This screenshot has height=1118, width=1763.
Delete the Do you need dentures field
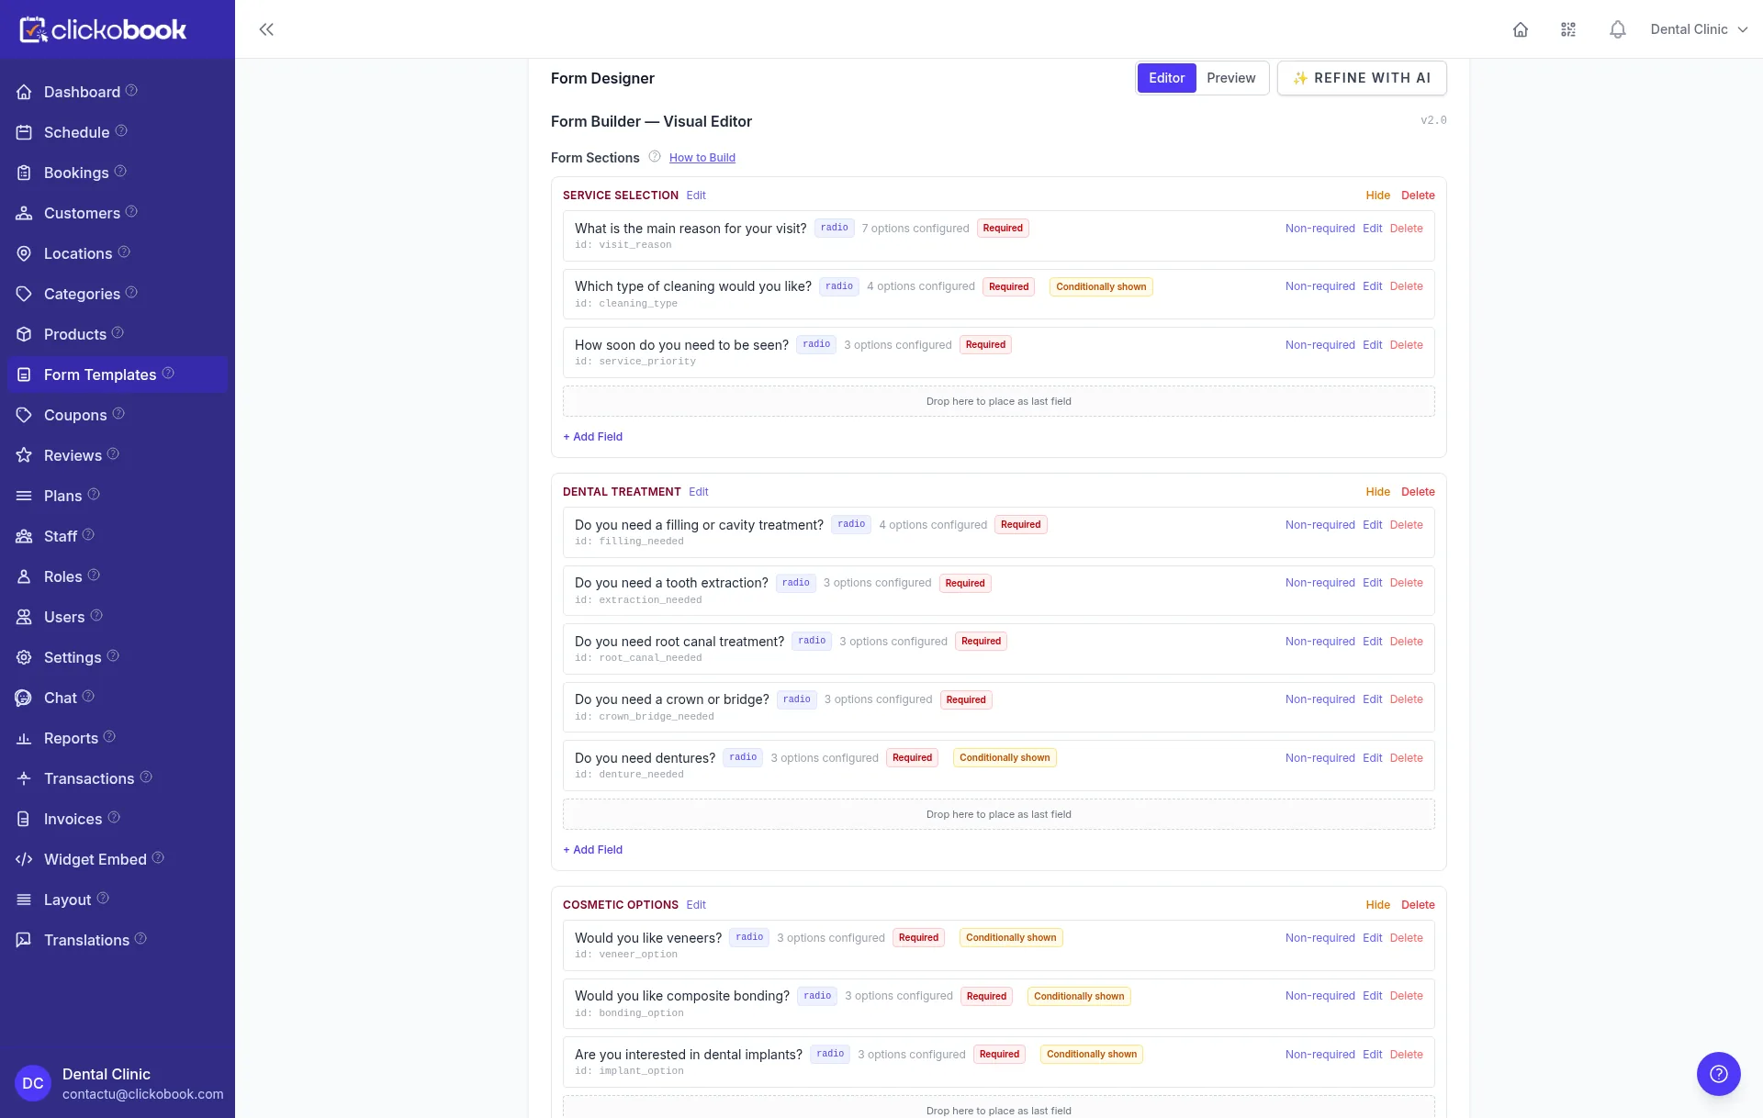tap(1406, 758)
